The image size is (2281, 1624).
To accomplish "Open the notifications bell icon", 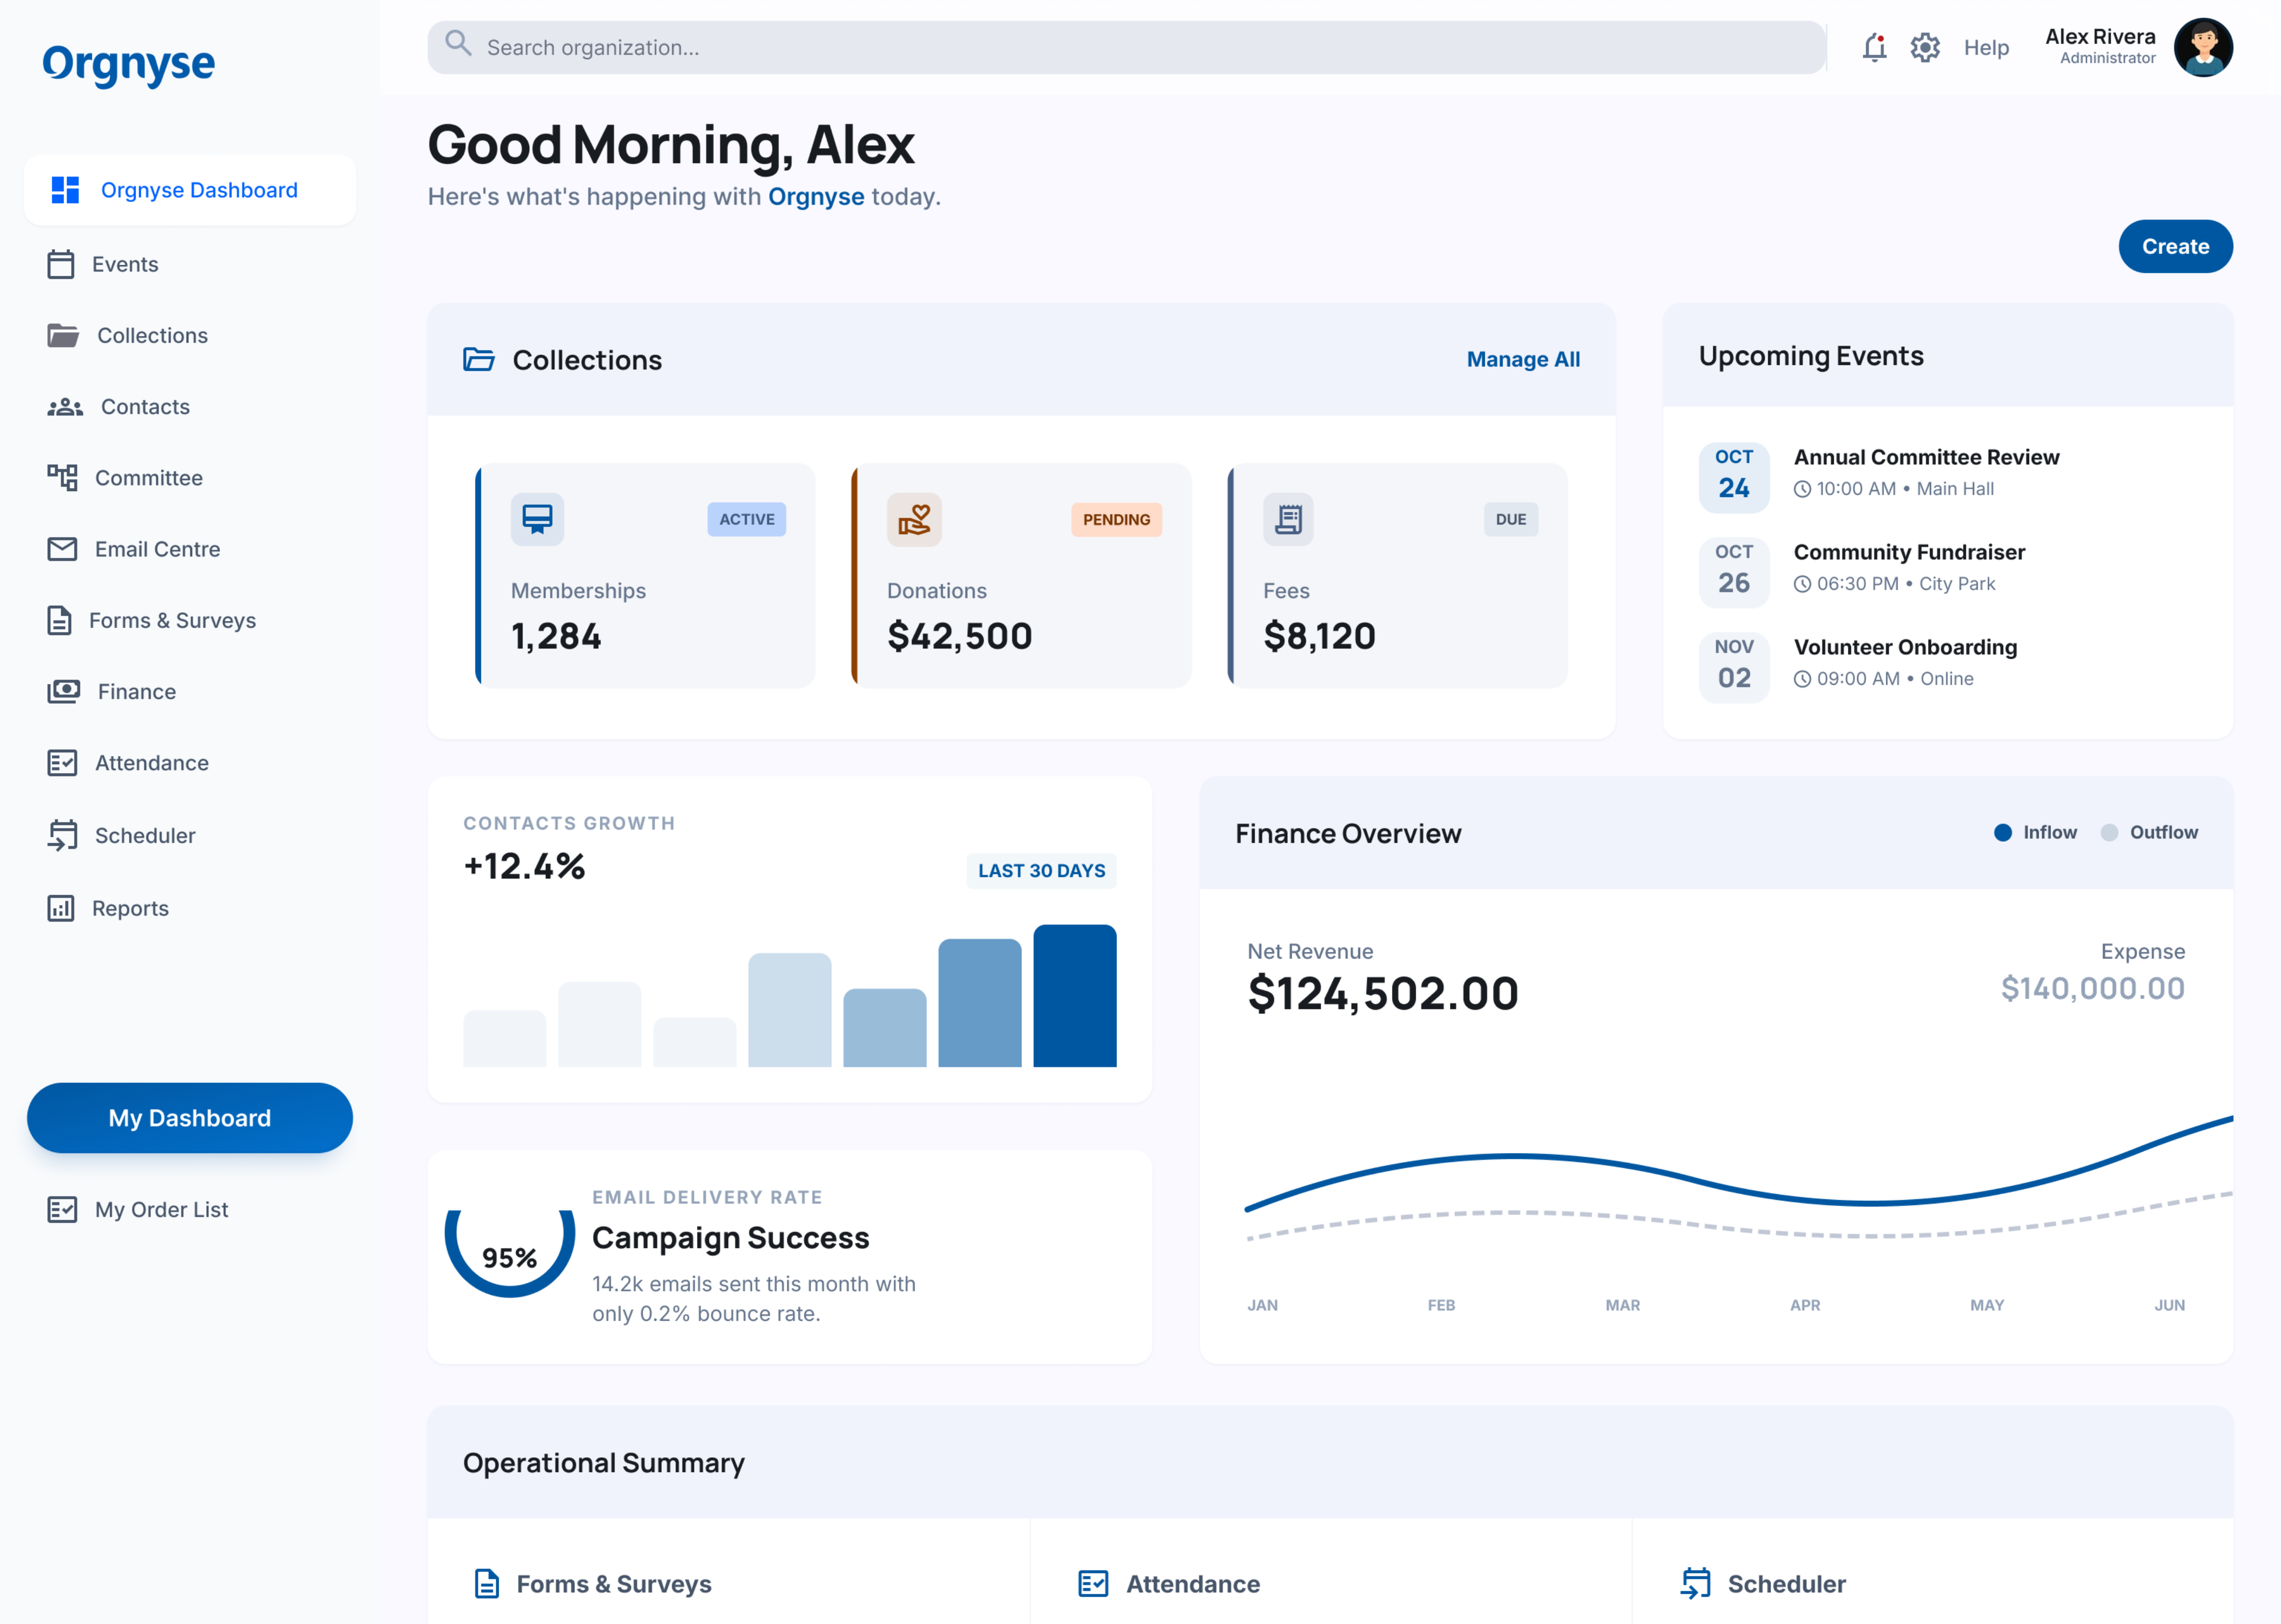I will pyautogui.click(x=1874, y=47).
